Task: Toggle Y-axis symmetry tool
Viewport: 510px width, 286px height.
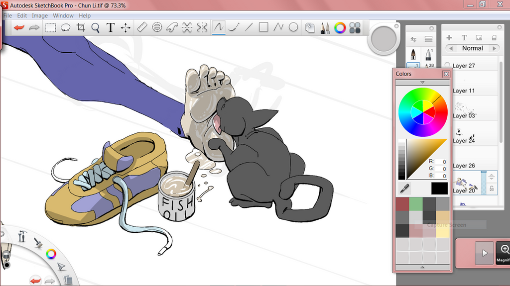Action: [202, 27]
